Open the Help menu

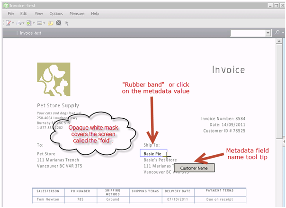coord(95,14)
